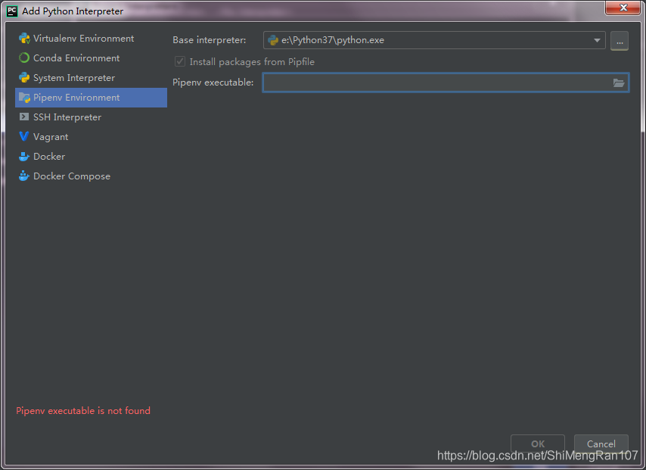646x470 pixels.
Task: Toggle Install packages from Pipfile checkbox
Action: pyautogui.click(x=180, y=61)
